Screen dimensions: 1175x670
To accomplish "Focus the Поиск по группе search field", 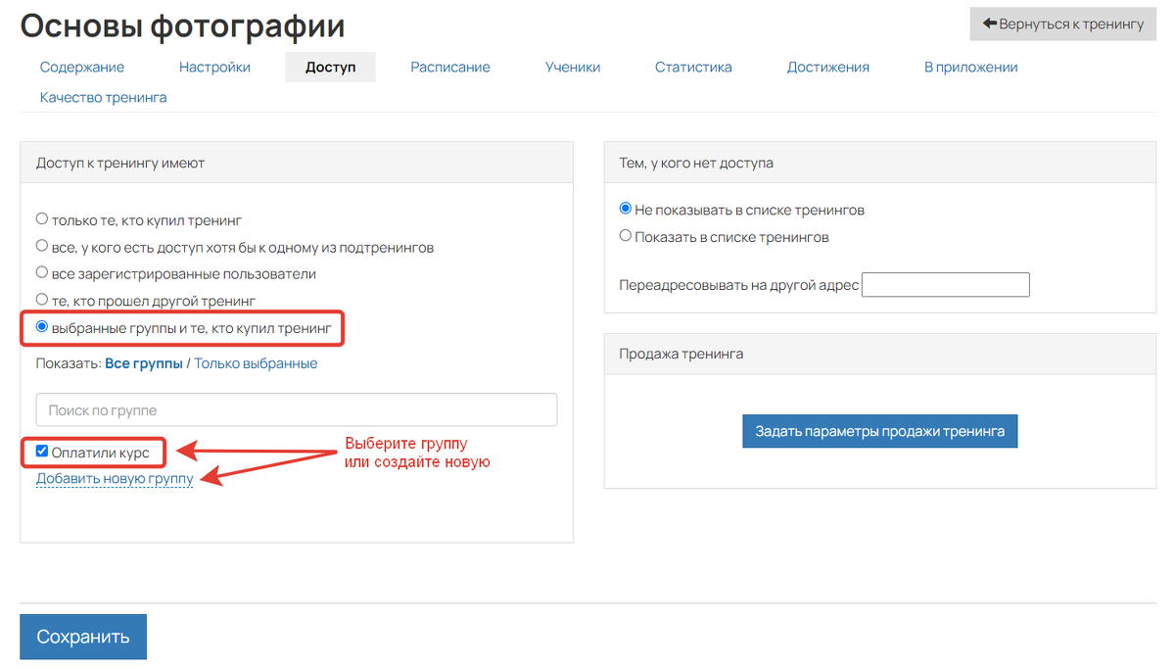I will coord(297,409).
